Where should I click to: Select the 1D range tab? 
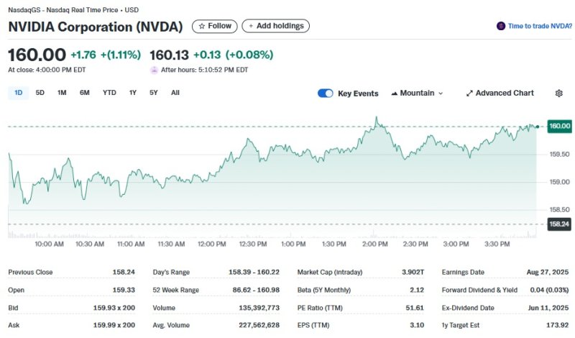(19, 93)
